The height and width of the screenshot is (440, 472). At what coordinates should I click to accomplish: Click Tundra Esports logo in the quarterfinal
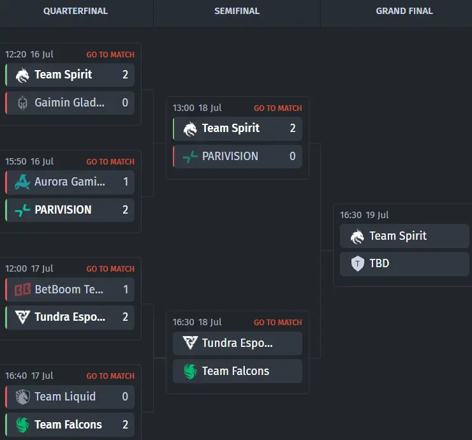click(22, 317)
